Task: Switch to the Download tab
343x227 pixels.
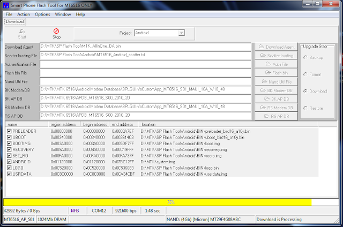Action: [x=15, y=21]
